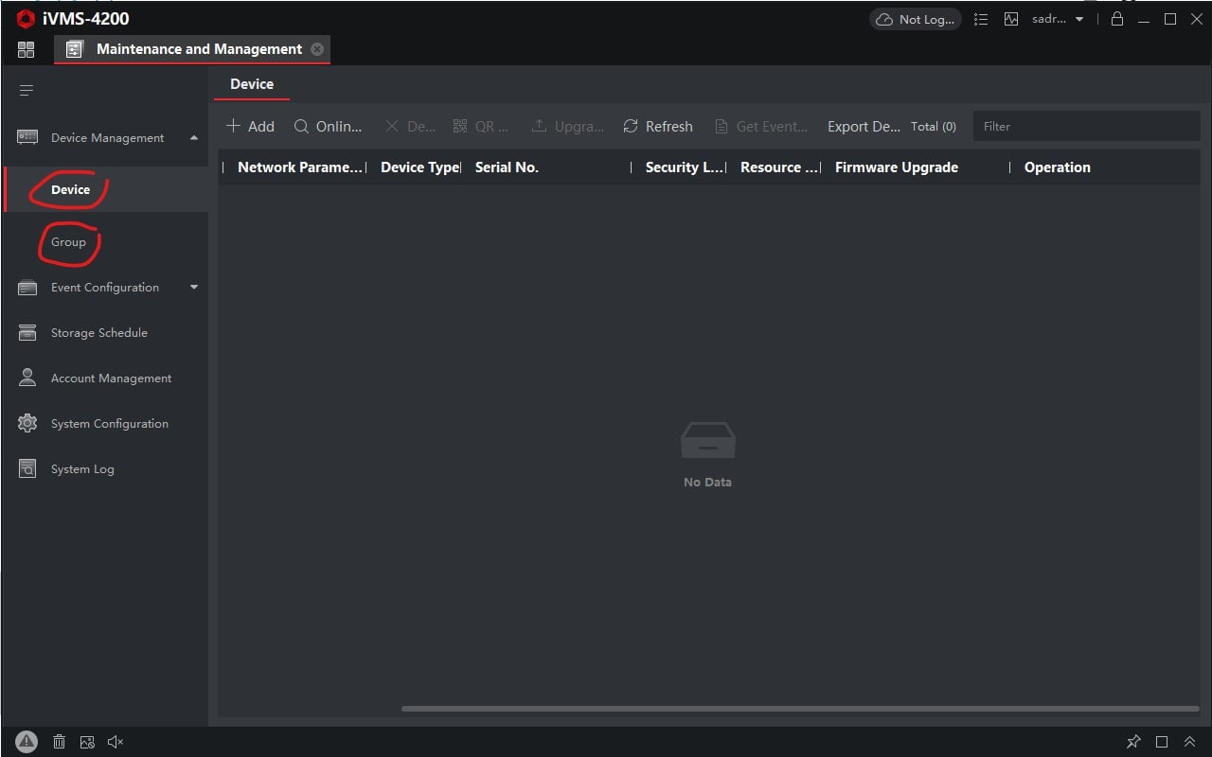
Task: Lock the client with padlock icon
Action: 1117,19
